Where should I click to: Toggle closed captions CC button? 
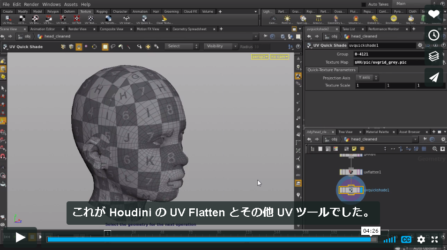pos(406,239)
